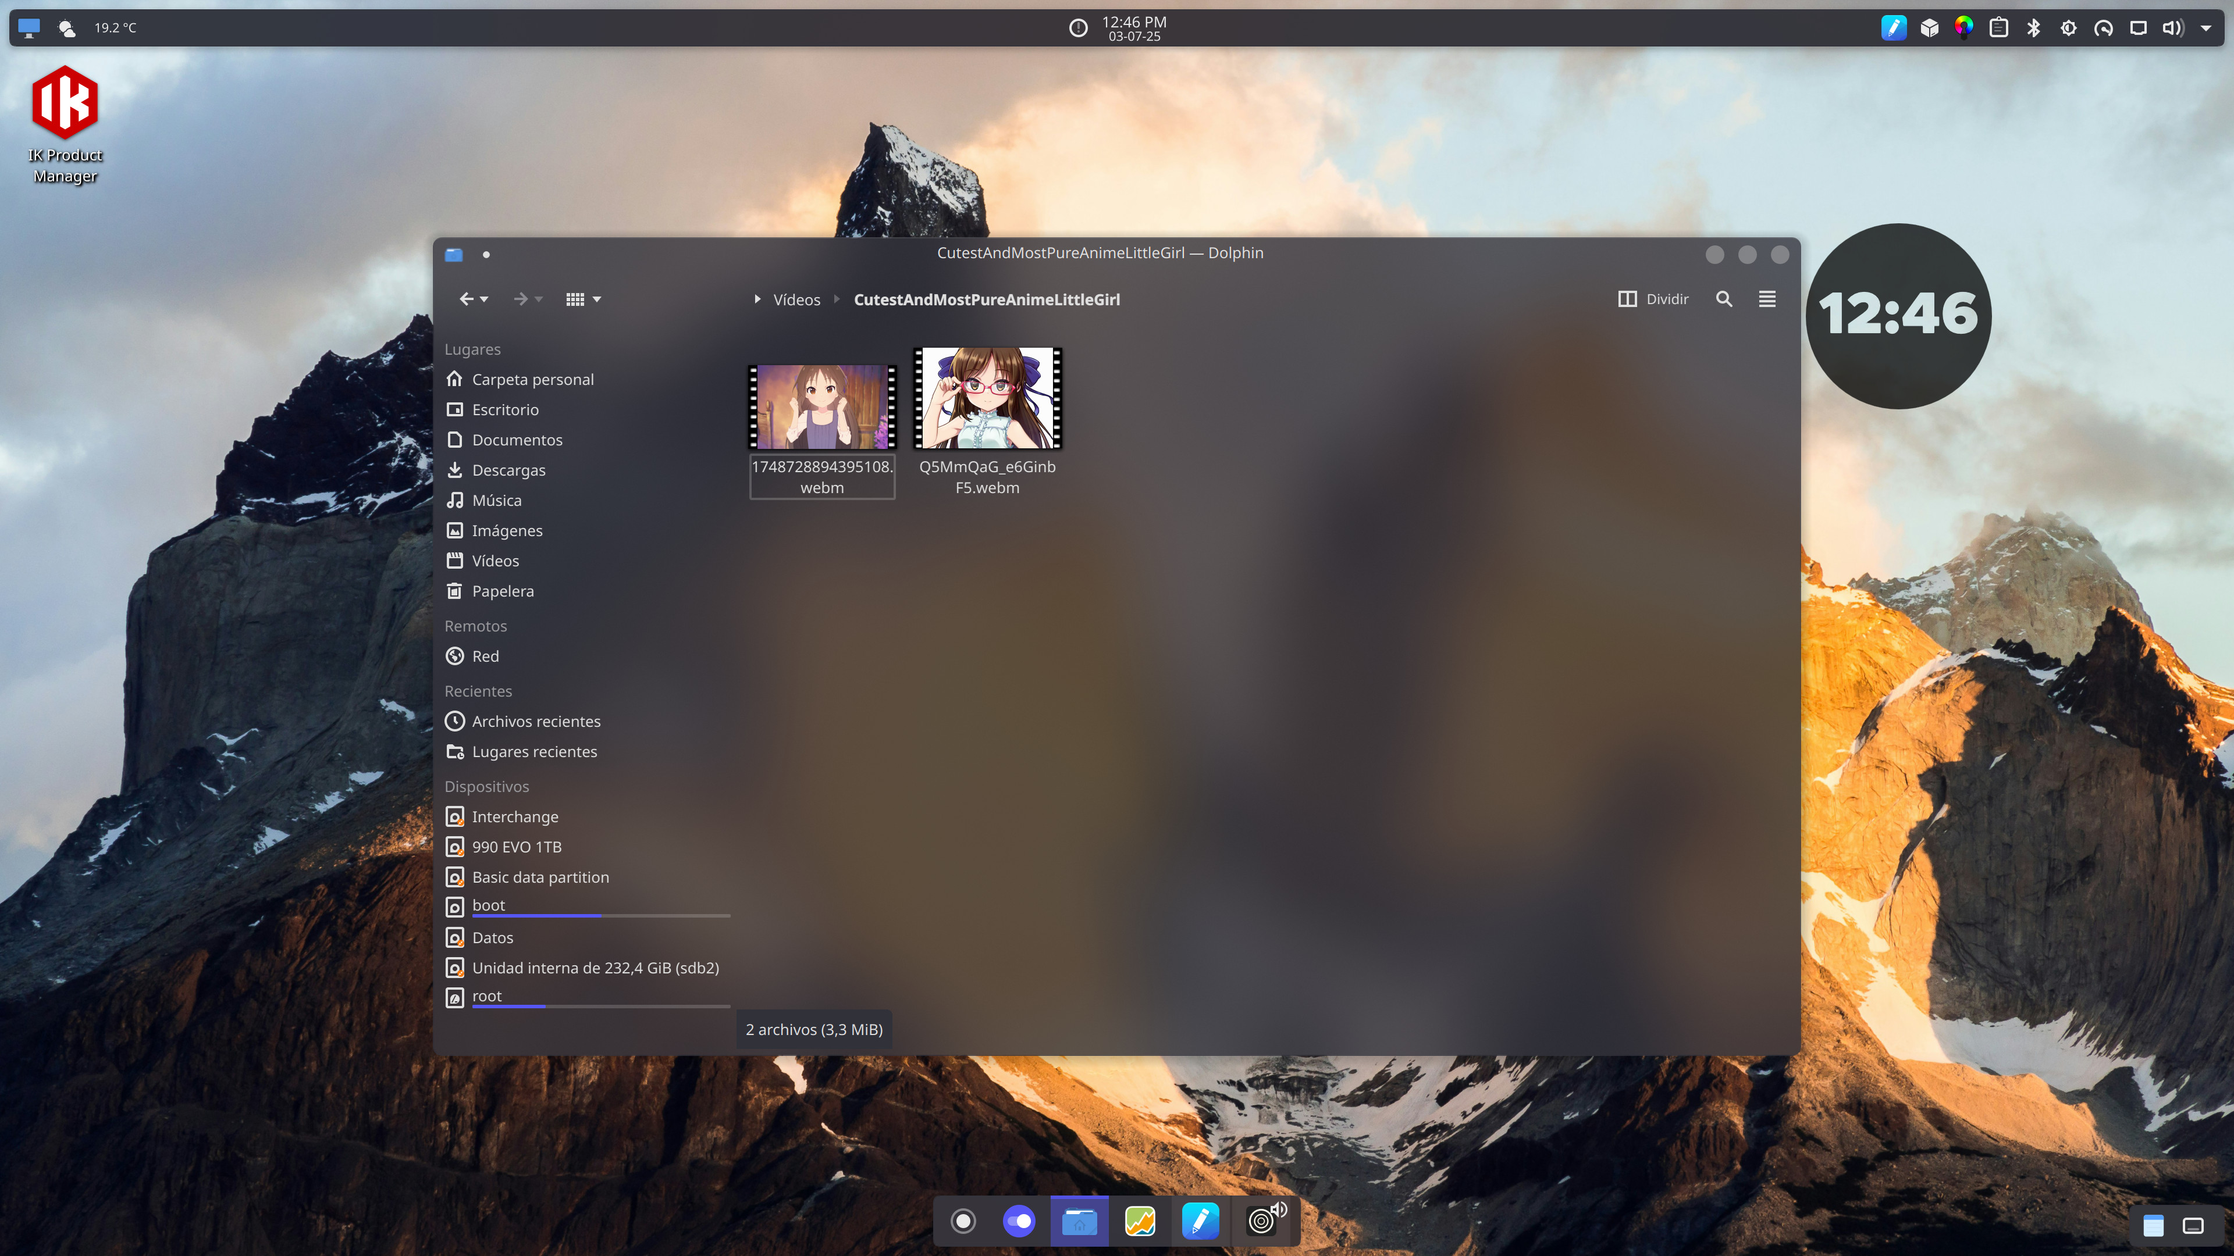Navigate to Vídeos in breadcrumb
Image resolution: width=2234 pixels, height=1256 pixels.
click(796, 300)
